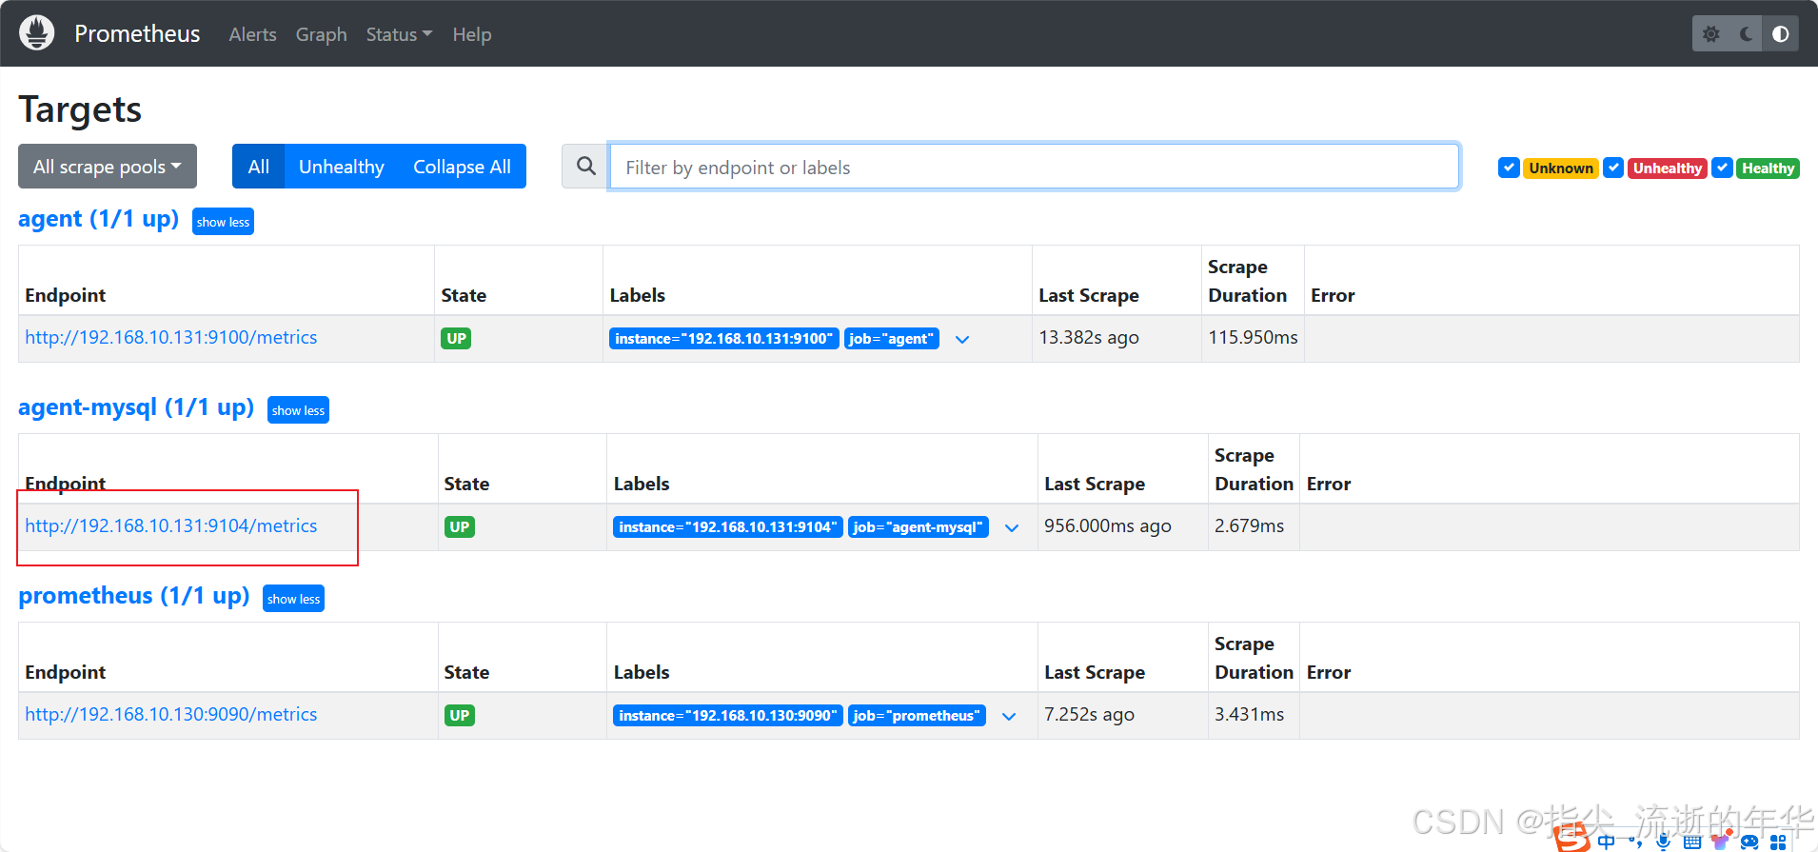Click the 956.000ms ago last scrape value

pos(1108,526)
